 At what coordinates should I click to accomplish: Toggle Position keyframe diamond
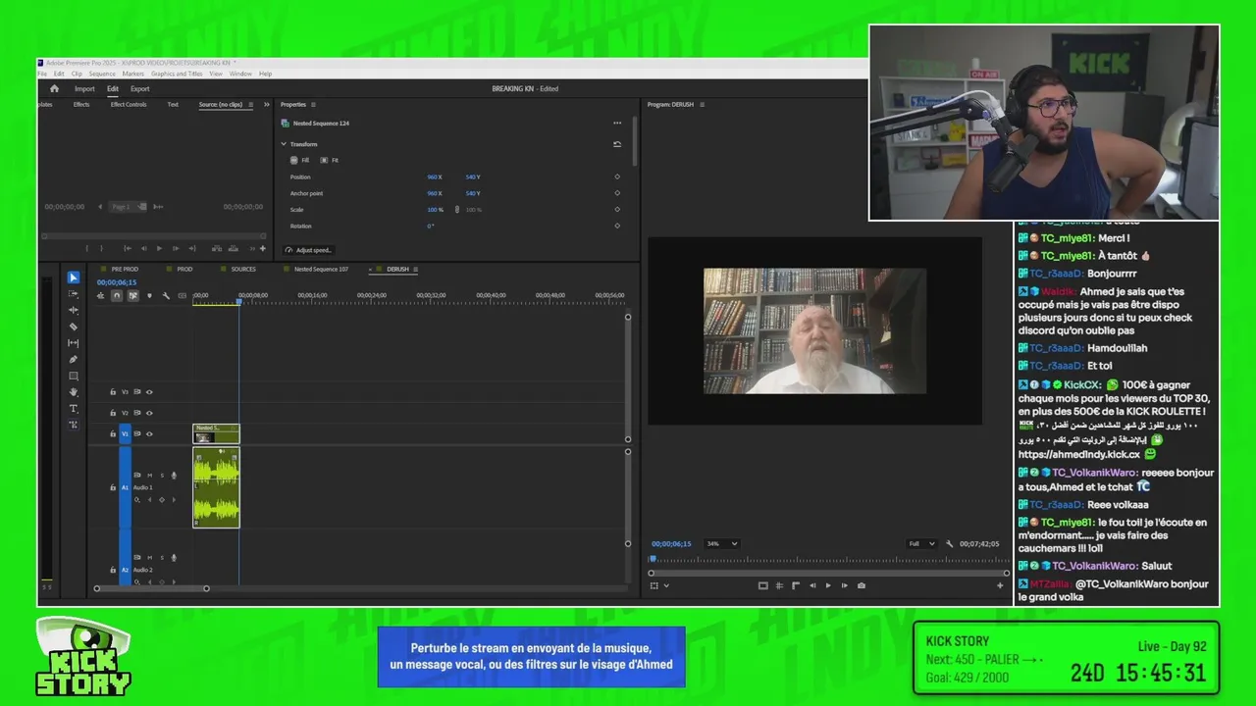(x=617, y=177)
